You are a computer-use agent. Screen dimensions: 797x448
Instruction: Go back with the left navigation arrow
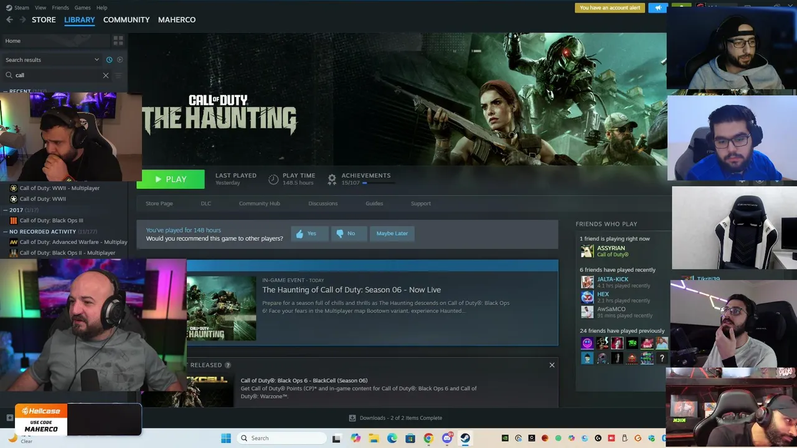(x=9, y=20)
